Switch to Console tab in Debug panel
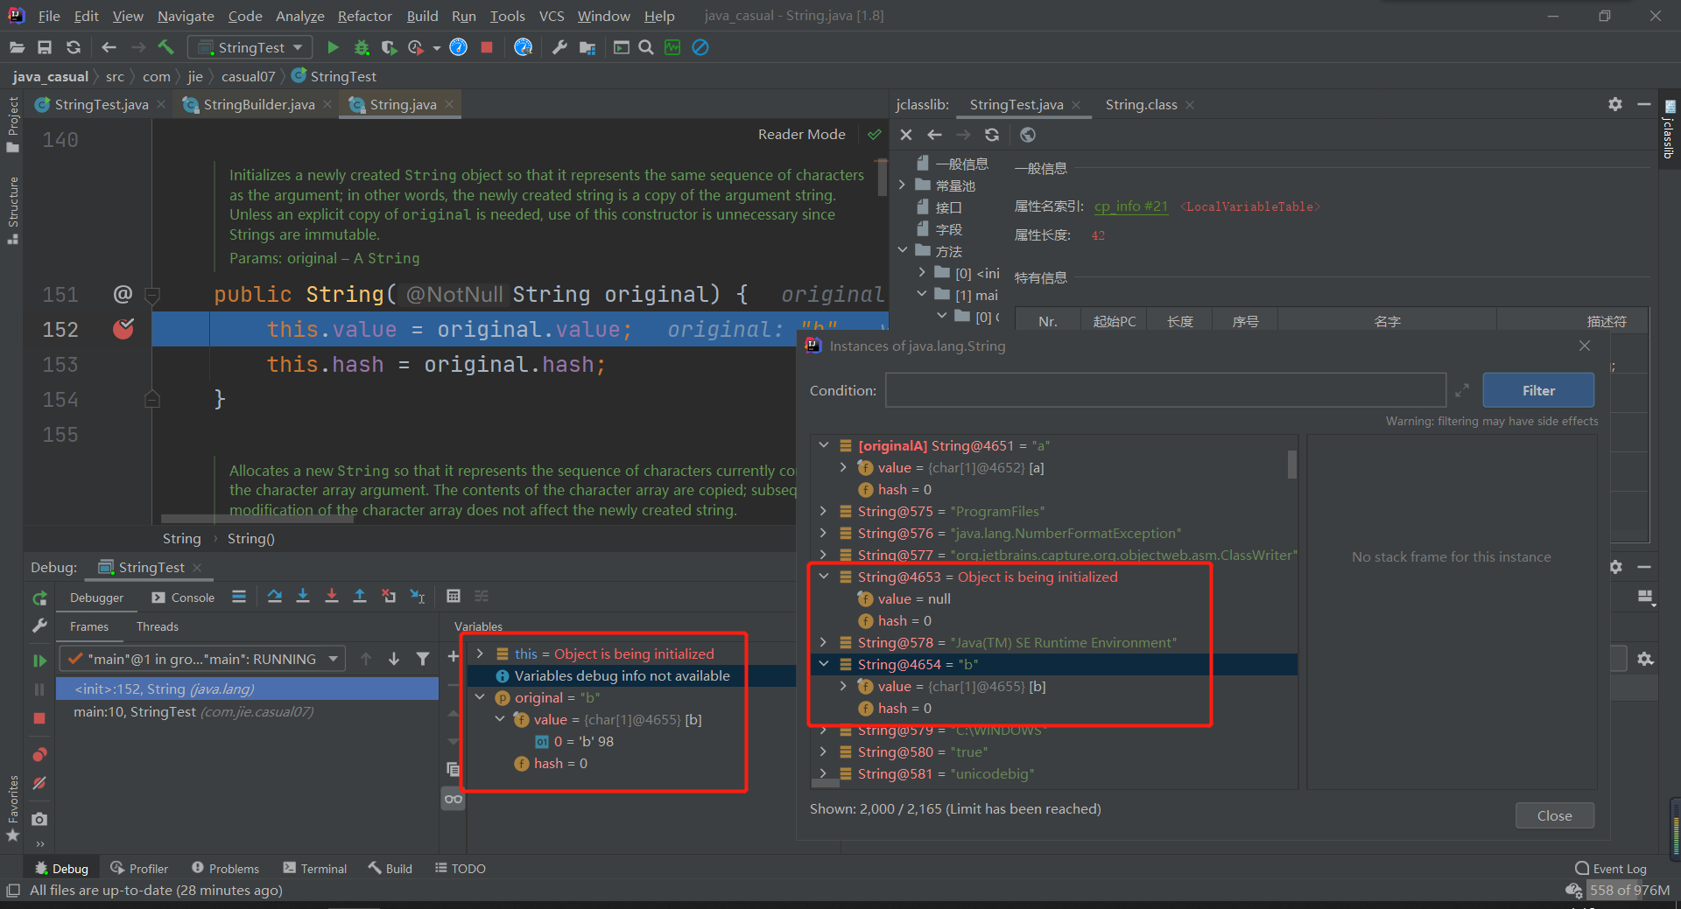This screenshot has width=1681, height=909. point(183,598)
